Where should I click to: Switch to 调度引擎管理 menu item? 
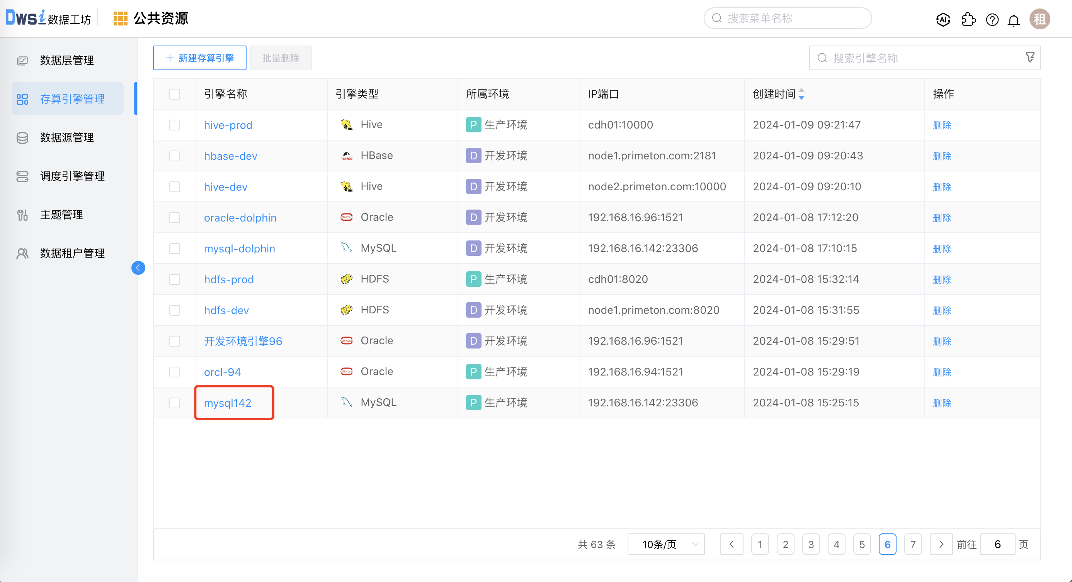pyautogui.click(x=72, y=176)
